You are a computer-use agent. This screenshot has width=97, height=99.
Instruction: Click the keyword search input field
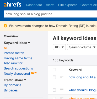pos(50,14)
